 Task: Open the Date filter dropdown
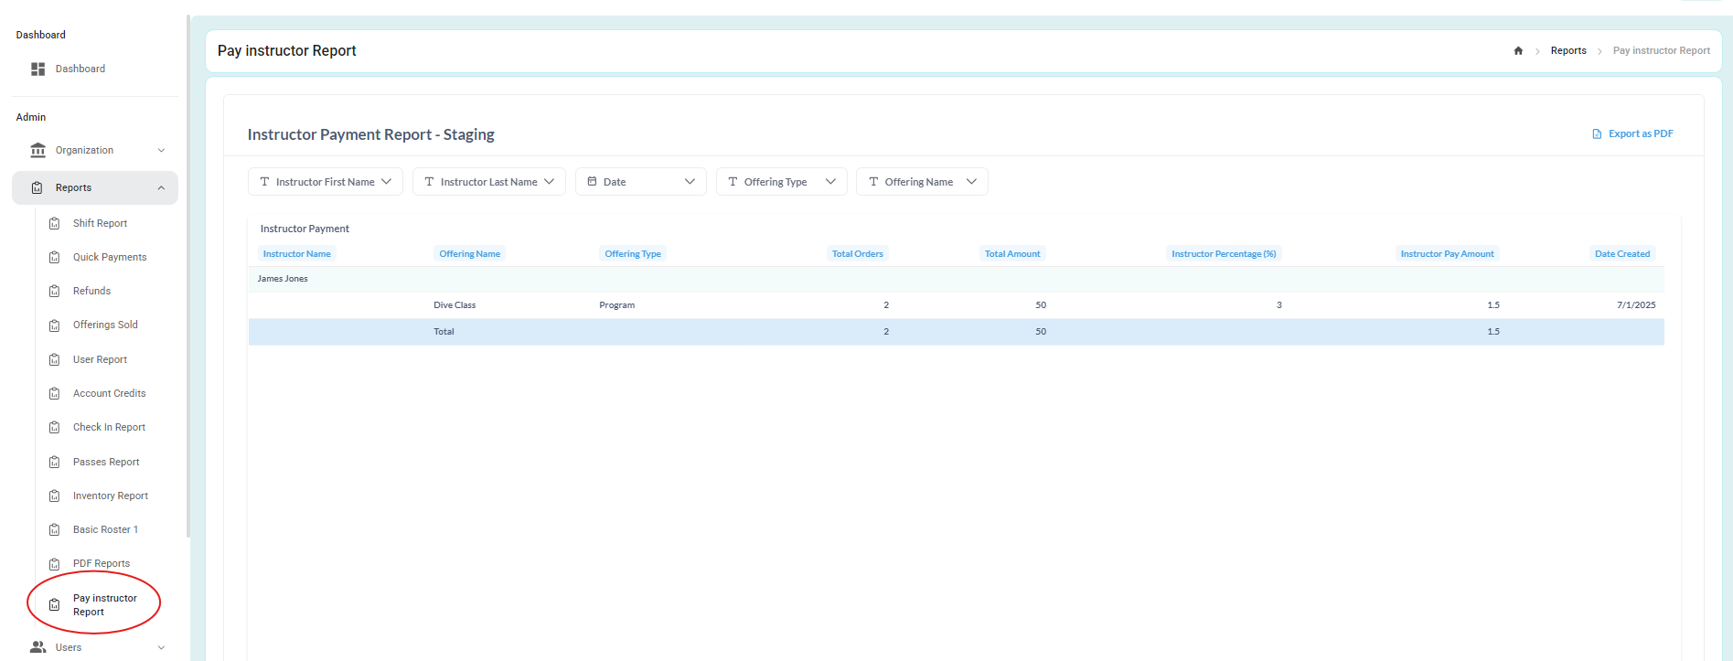[x=641, y=182]
